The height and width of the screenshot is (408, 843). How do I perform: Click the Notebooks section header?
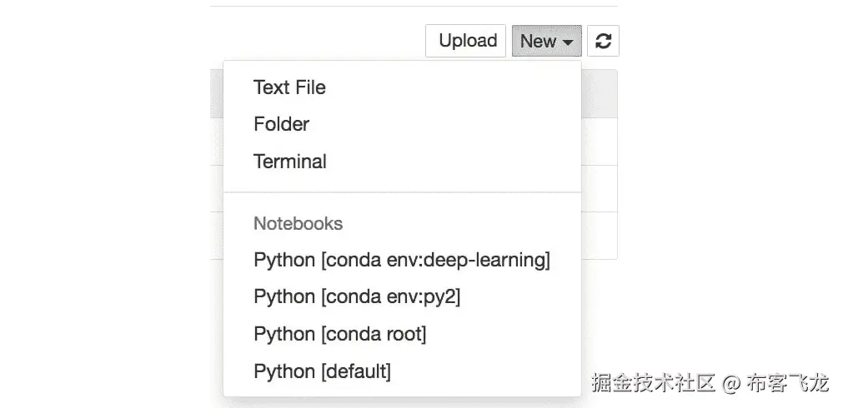point(298,223)
